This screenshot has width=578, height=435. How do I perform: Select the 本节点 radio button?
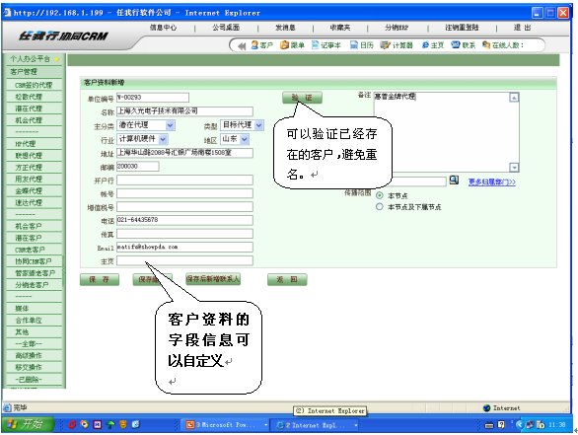(x=380, y=195)
